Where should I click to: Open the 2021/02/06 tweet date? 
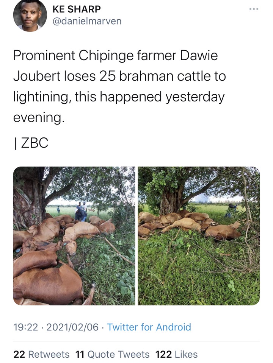(72, 327)
